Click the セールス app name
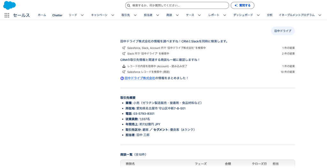This screenshot has width=327, height=168. (21, 15)
